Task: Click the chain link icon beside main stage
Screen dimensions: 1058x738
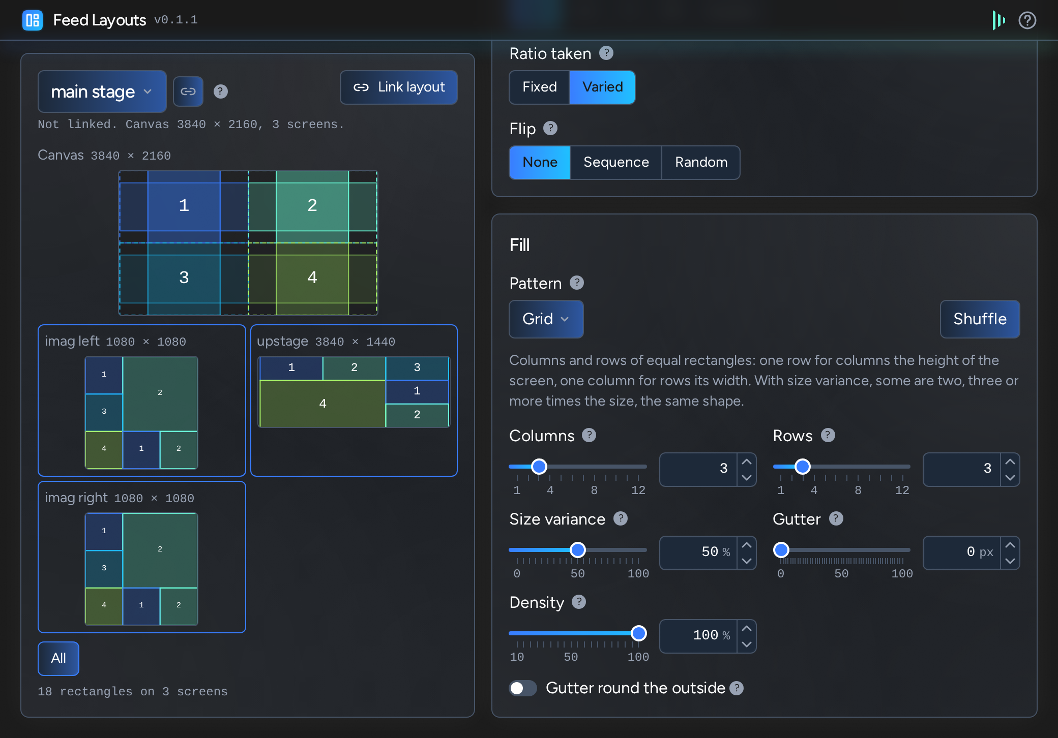Action: [188, 91]
